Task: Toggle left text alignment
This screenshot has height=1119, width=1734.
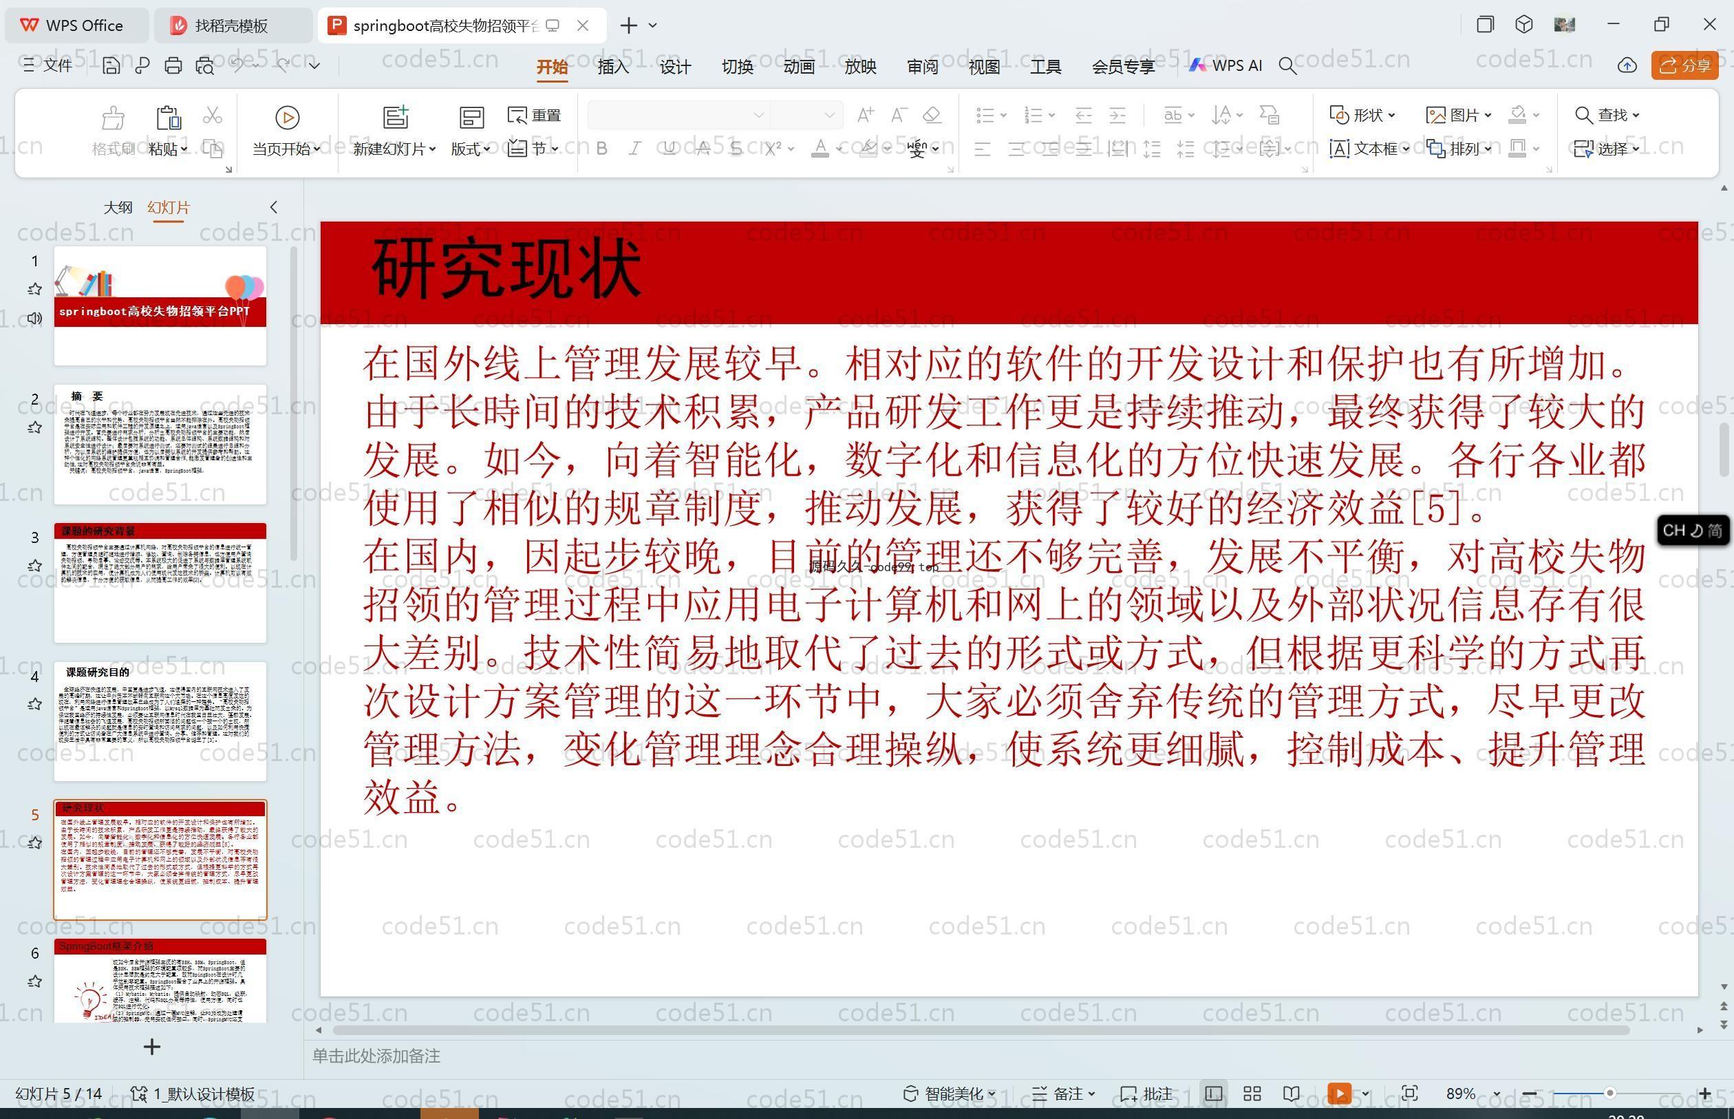Action: (982, 149)
